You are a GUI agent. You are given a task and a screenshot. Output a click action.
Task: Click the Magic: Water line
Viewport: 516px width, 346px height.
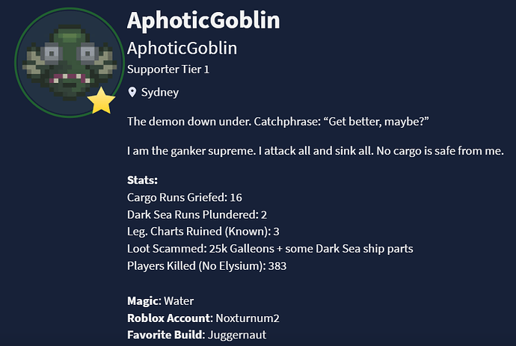coord(161,300)
